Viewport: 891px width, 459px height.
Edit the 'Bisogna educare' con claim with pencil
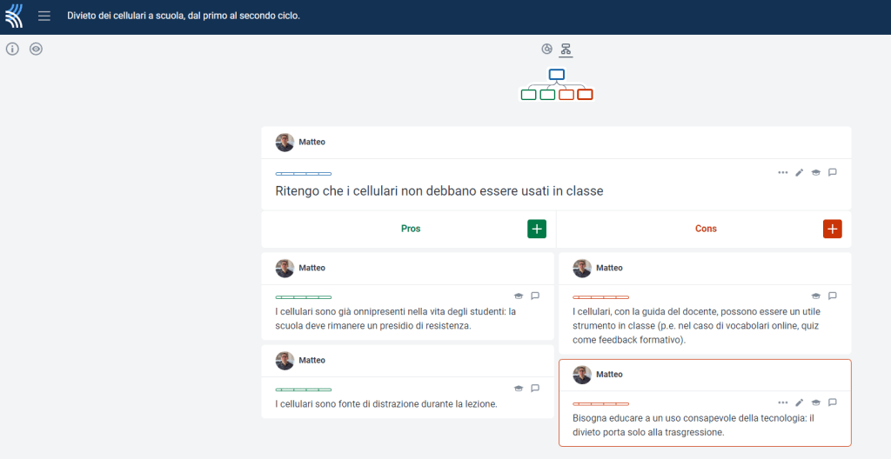(x=800, y=402)
